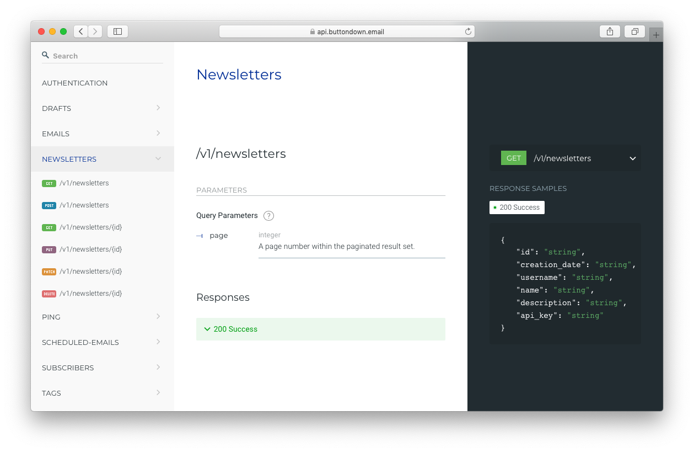Screen dimensions: 694x452
Task: Click the Query Parameters label
Action: [x=227, y=216]
